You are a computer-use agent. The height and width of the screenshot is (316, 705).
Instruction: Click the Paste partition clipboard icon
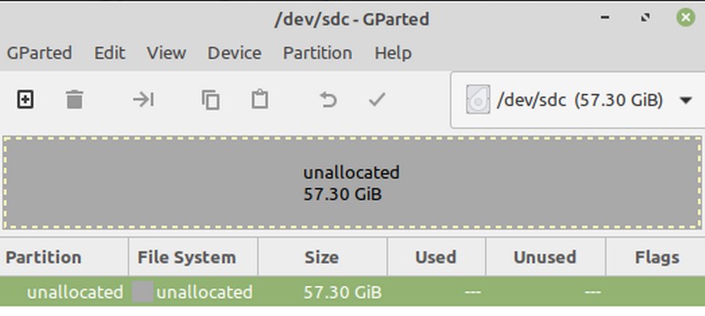(x=260, y=99)
